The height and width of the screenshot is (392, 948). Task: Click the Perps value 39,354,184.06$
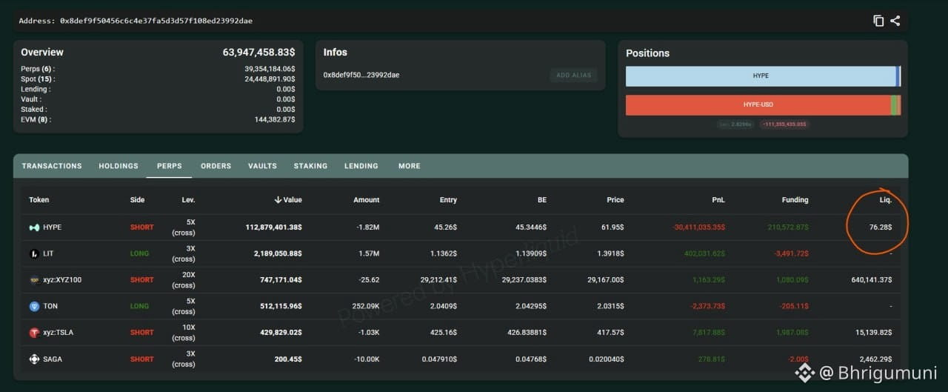(270, 69)
